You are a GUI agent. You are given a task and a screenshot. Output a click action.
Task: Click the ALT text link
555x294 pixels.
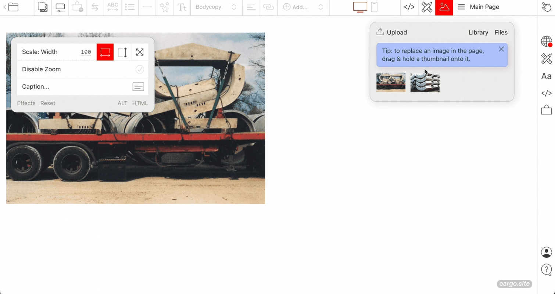pos(122,103)
